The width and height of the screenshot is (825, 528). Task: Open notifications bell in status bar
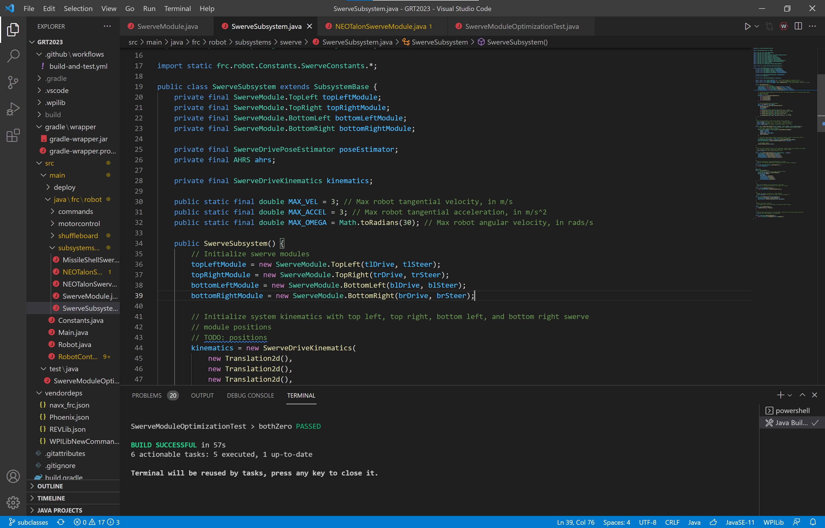813,522
